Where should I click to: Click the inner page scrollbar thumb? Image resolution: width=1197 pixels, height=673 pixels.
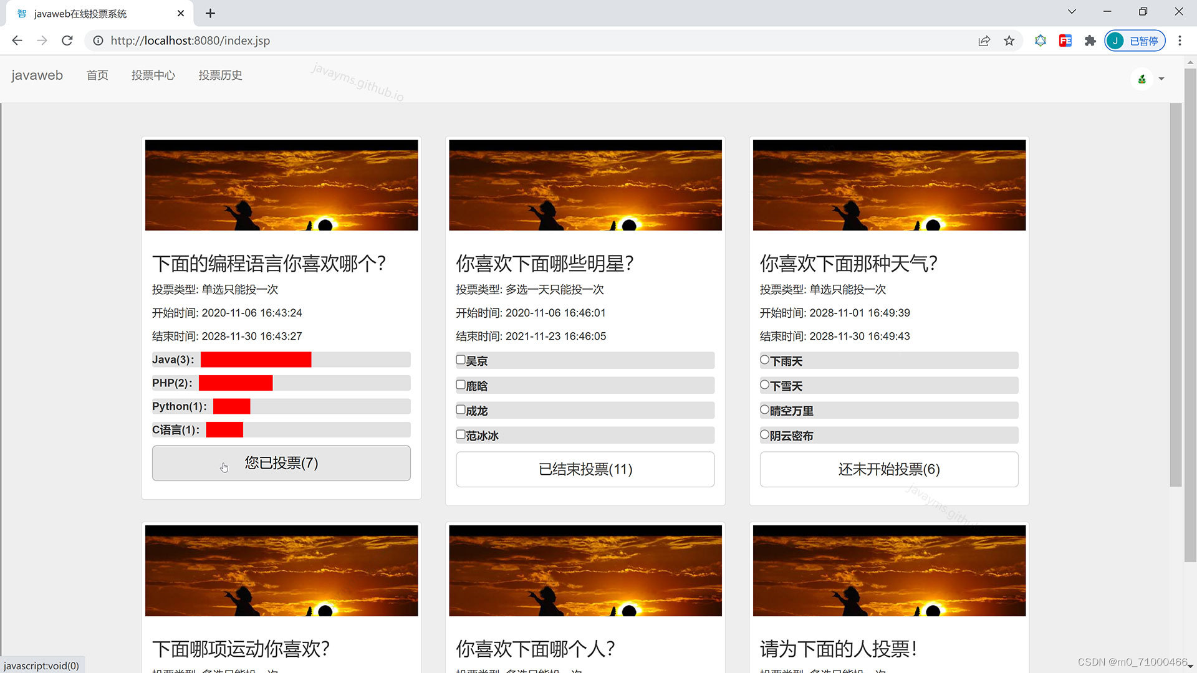point(1176,295)
